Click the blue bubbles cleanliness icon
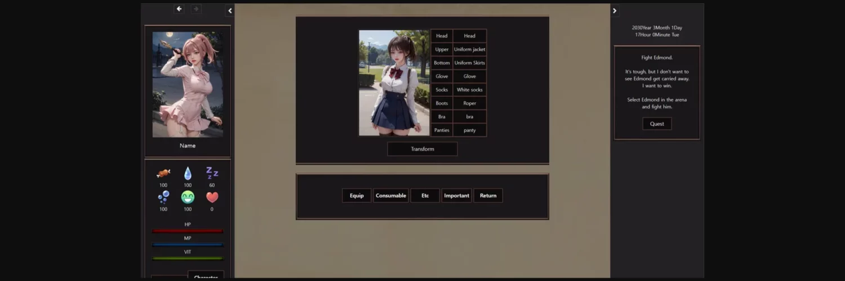The image size is (845, 281). coord(163,197)
